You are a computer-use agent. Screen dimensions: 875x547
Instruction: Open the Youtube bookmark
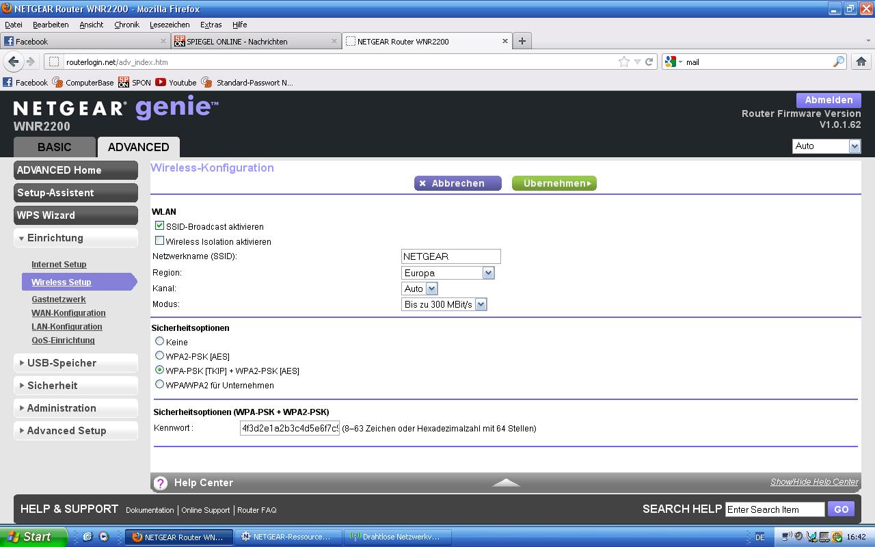[x=176, y=82]
